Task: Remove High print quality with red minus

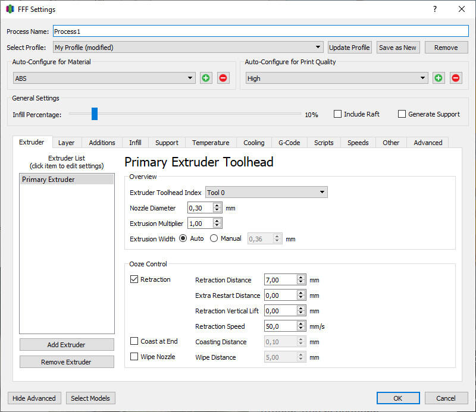Action: [456, 78]
